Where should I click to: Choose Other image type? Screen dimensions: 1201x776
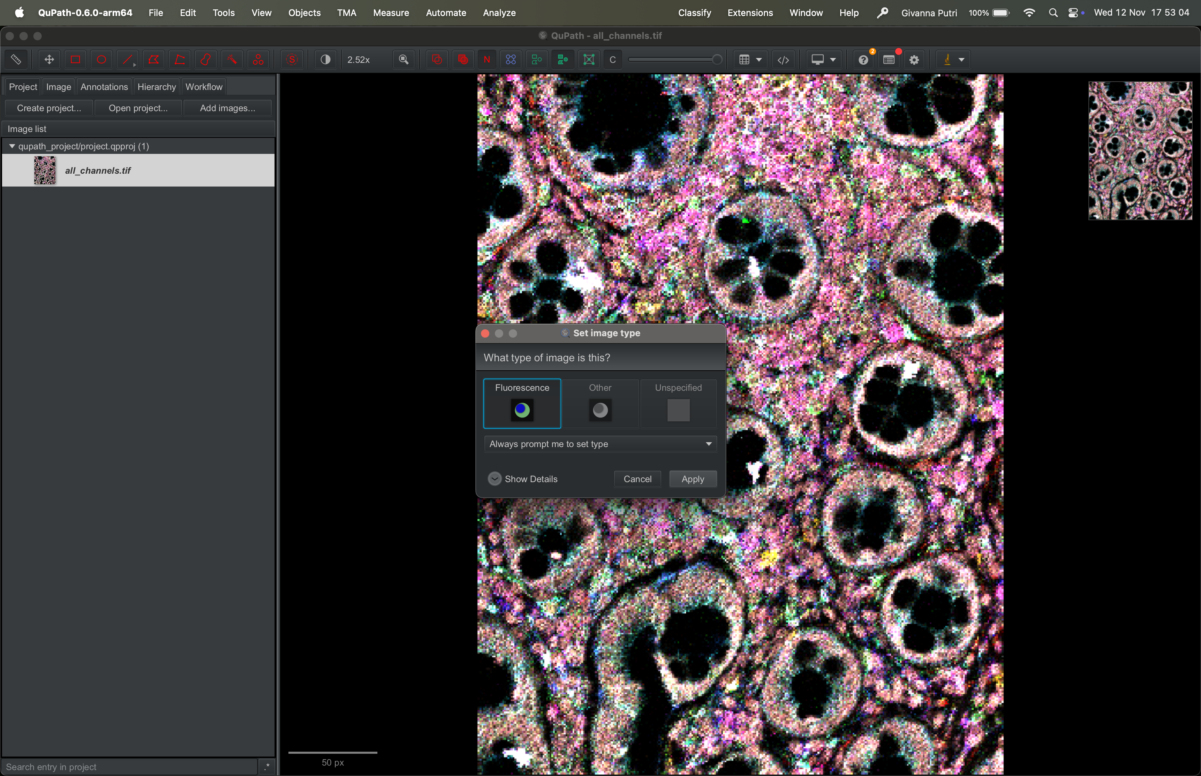pyautogui.click(x=600, y=403)
